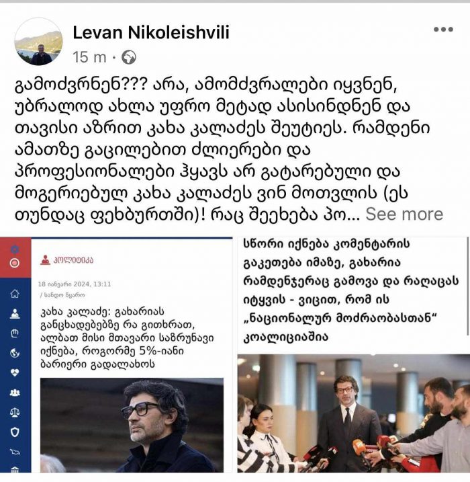Expand the post text with See more

click(404, 214)
